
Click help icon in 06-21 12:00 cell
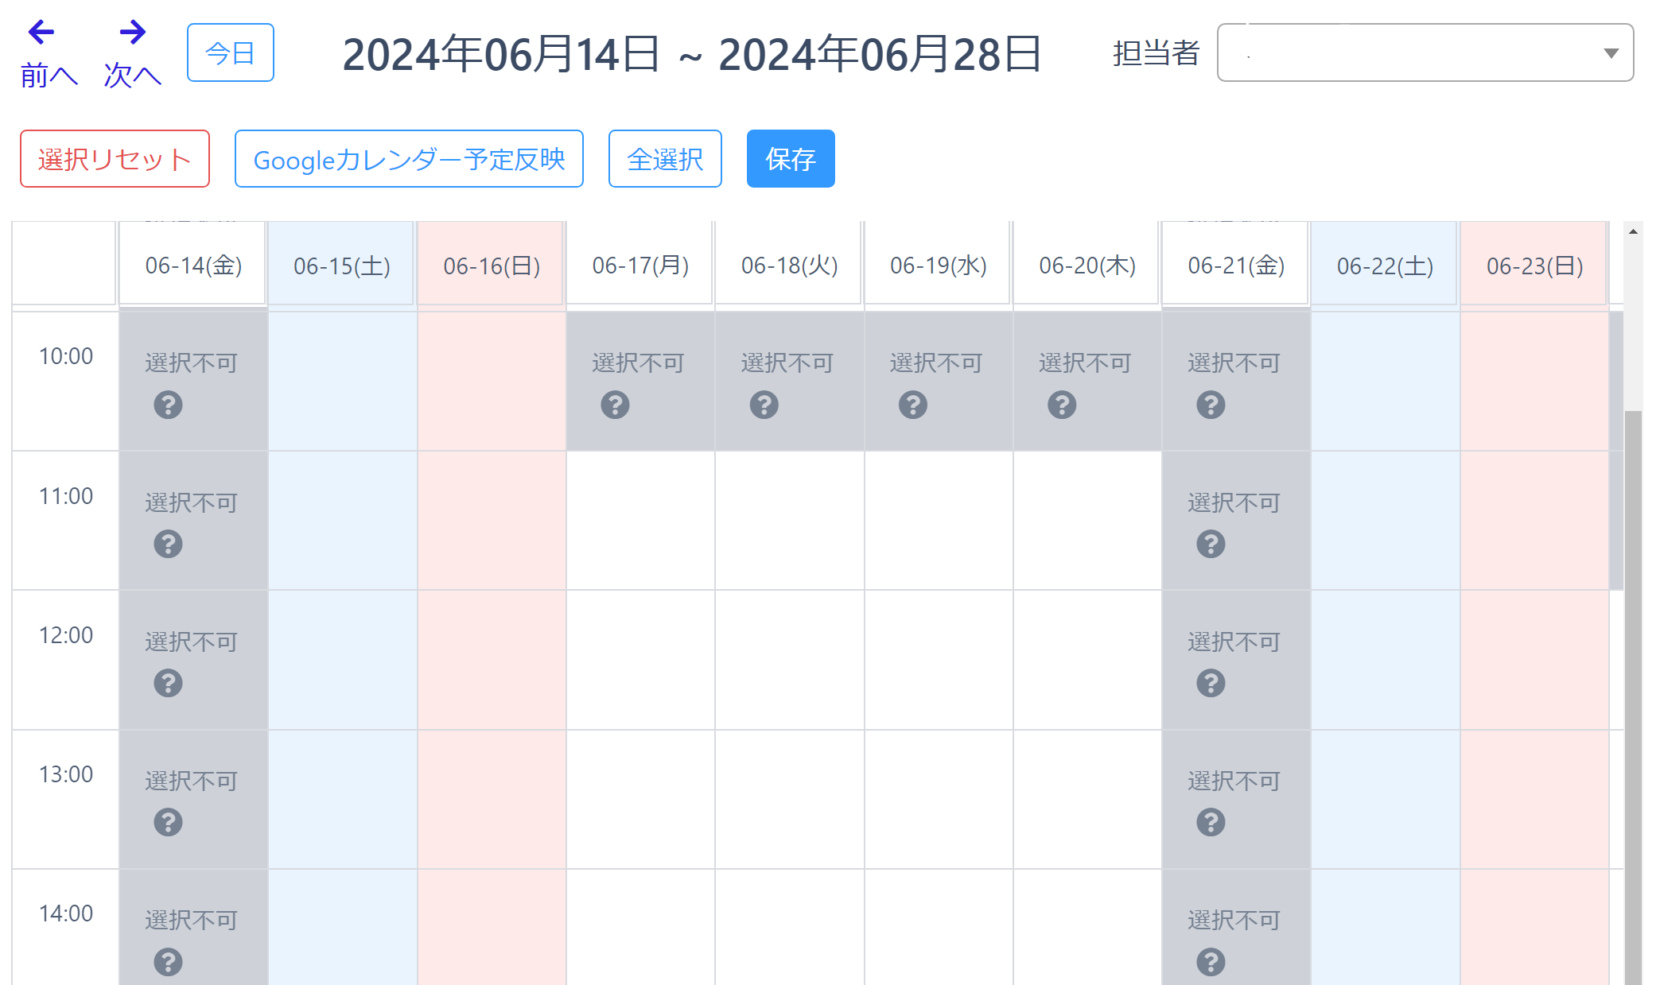click(1211, 683)
